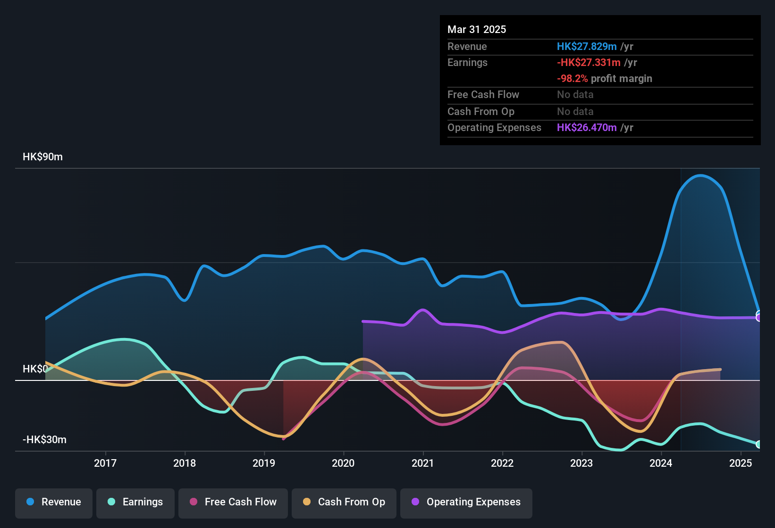Image resolution: width=775 pixels, height=528 pixels.
Task: Click the 2024 x-axis label
Action: coord(661,463)
